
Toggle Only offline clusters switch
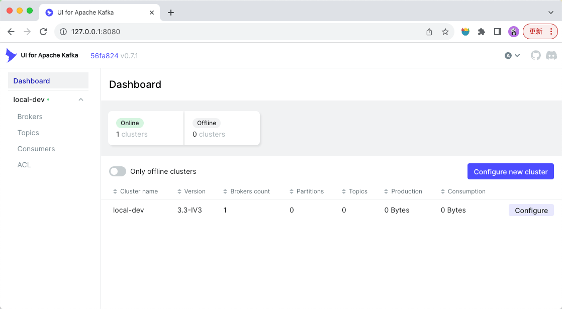point(117,171)
